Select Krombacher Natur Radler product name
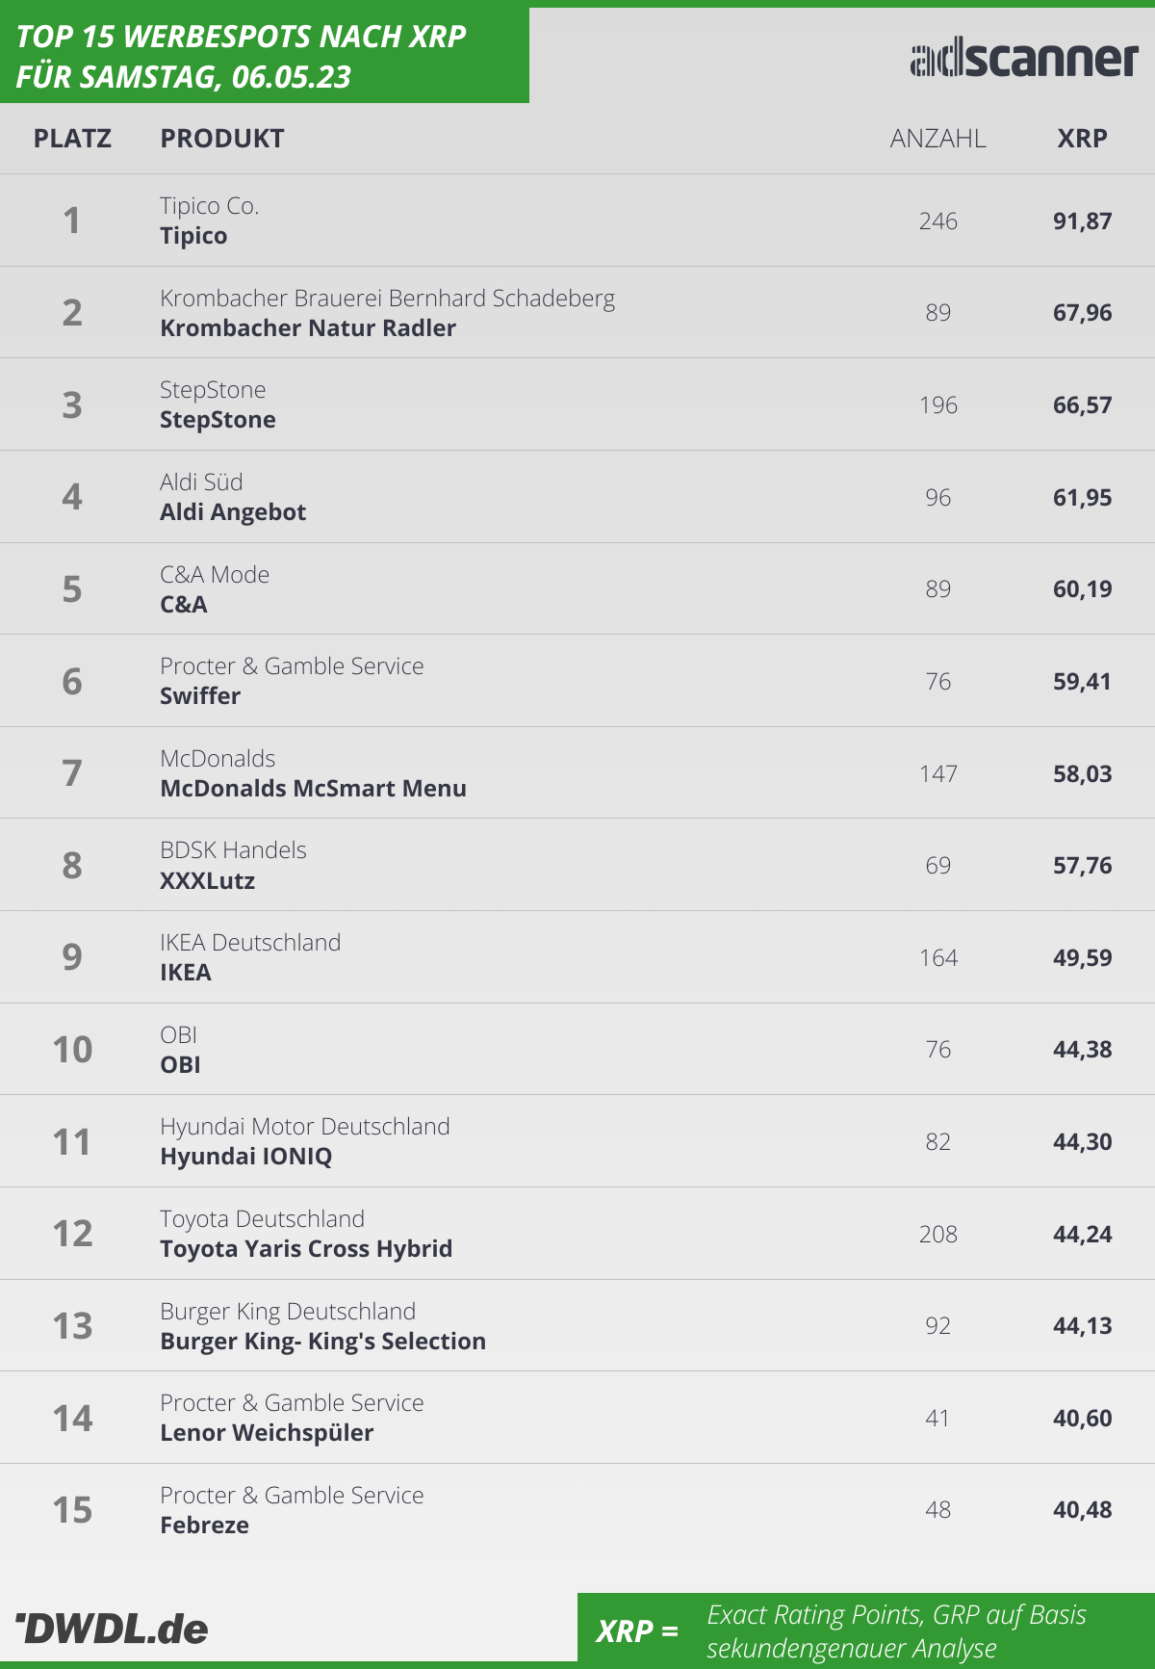Image resolution: width=1155 pixels, height=1669 pixels. tap(308, 328)
